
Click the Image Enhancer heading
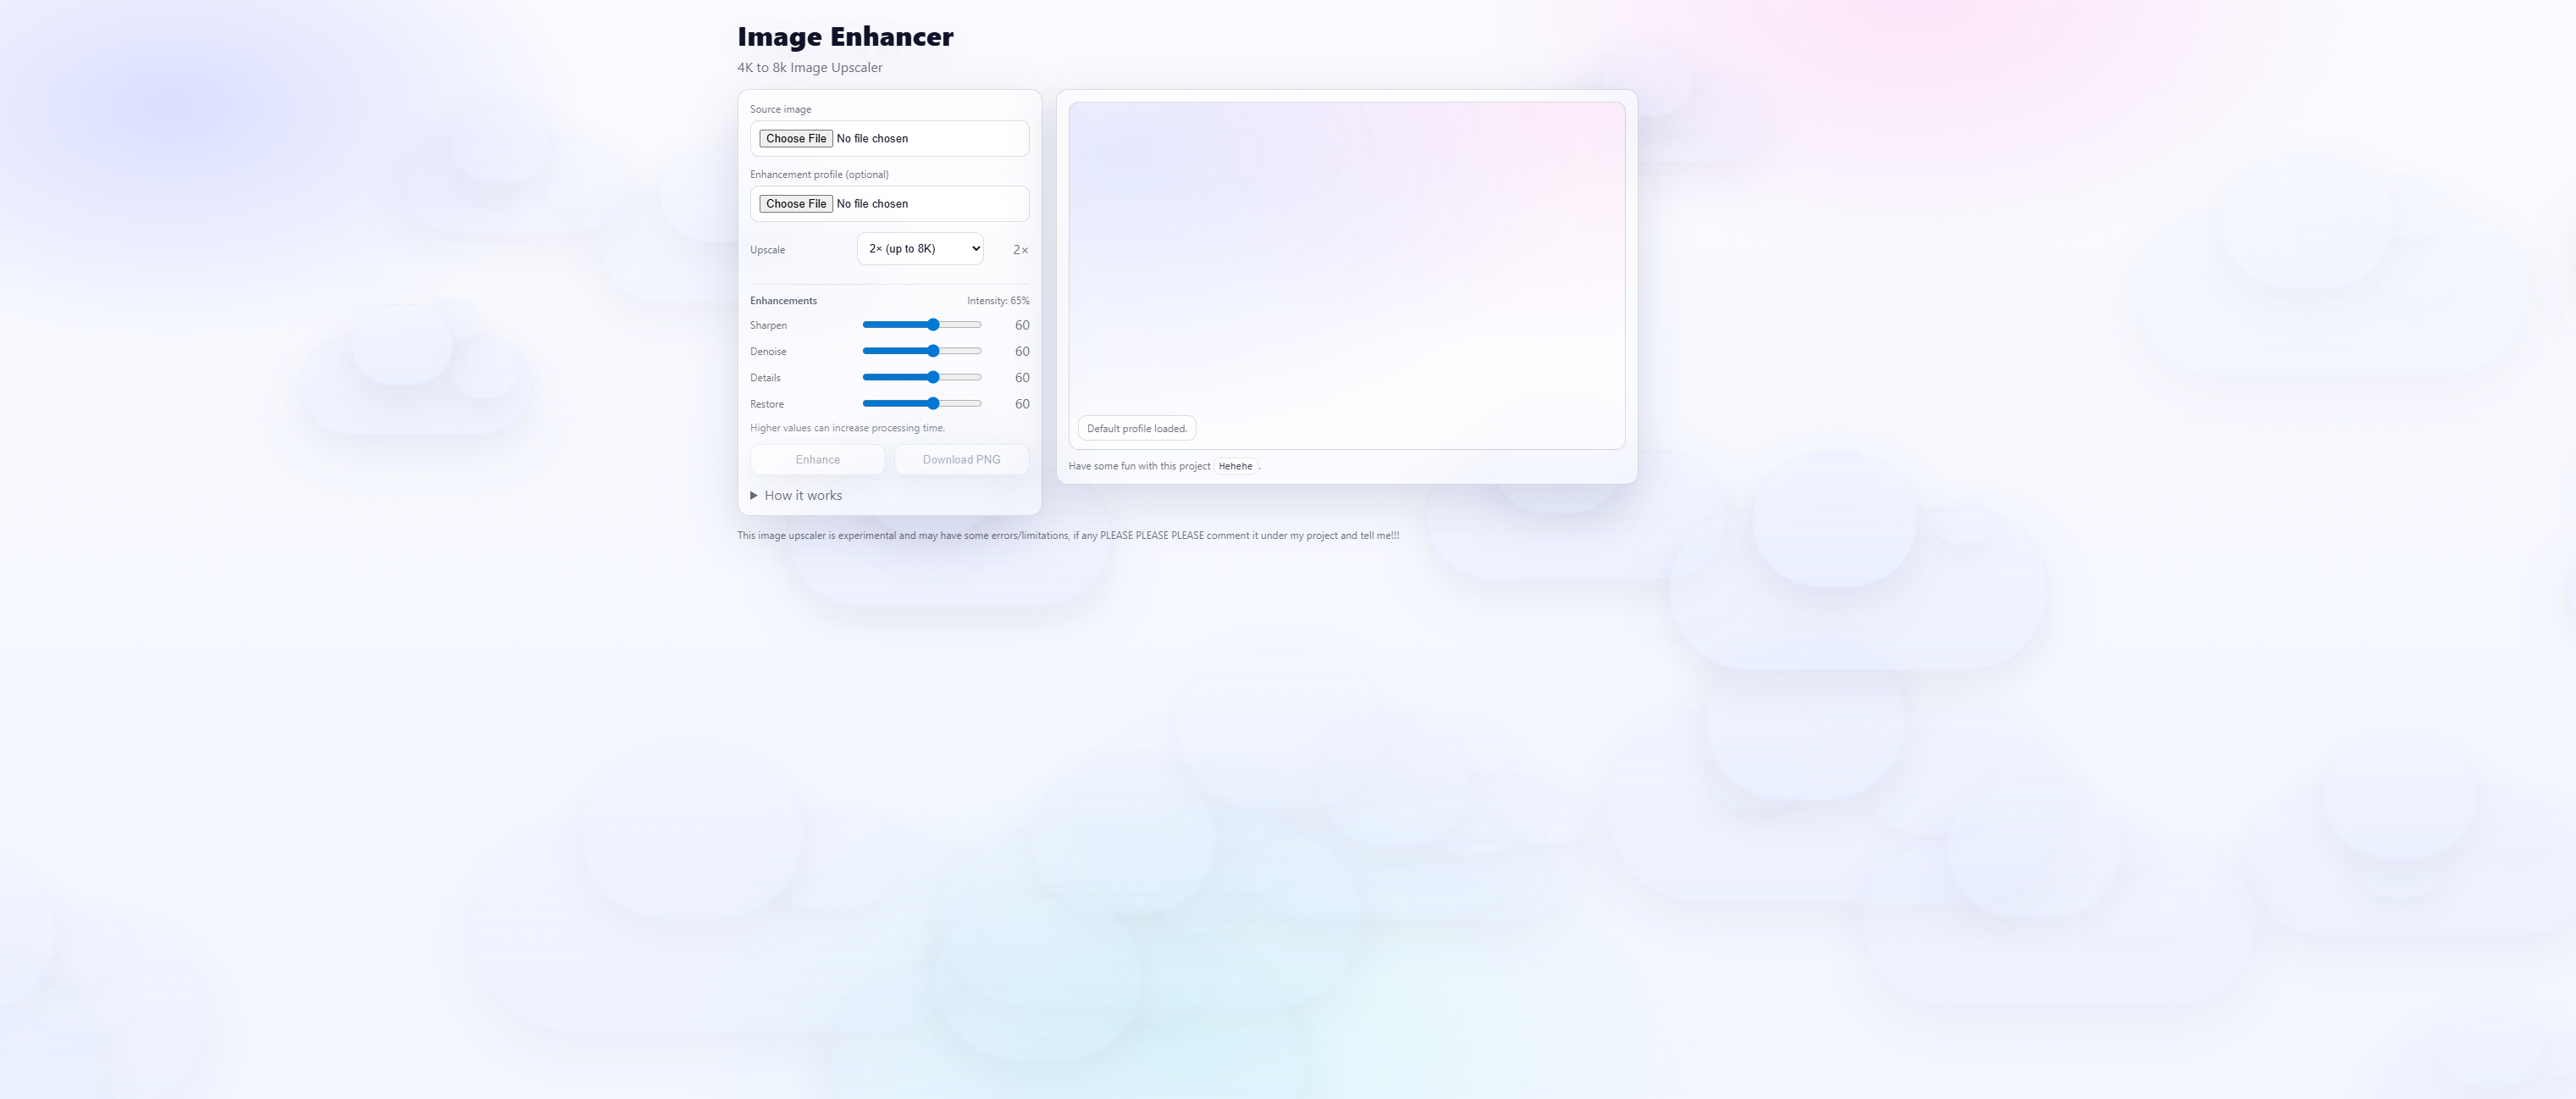[x=845, y=37]
